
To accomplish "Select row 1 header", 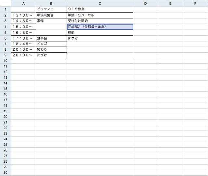I will 6,9.
